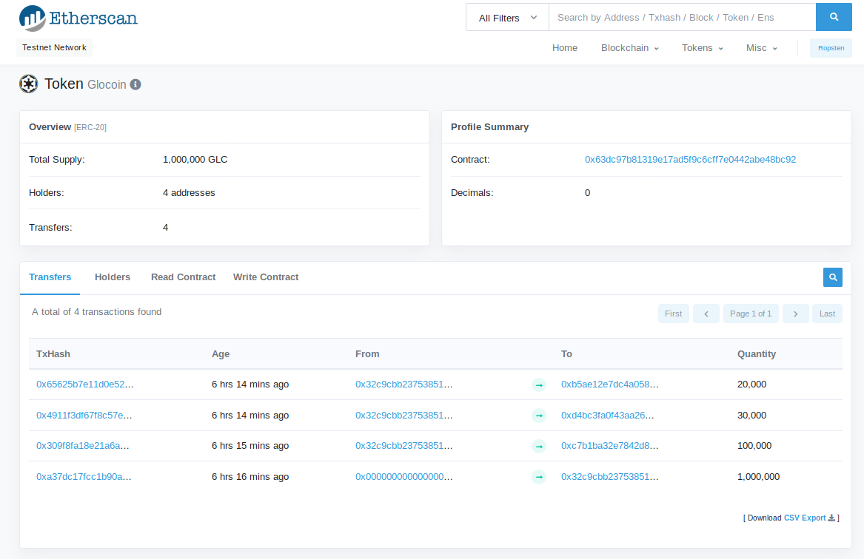The width and height of the screenshot is (864, 559).
Task: Click the First page button
Action: pyautogui.click(x=673, y=314)
